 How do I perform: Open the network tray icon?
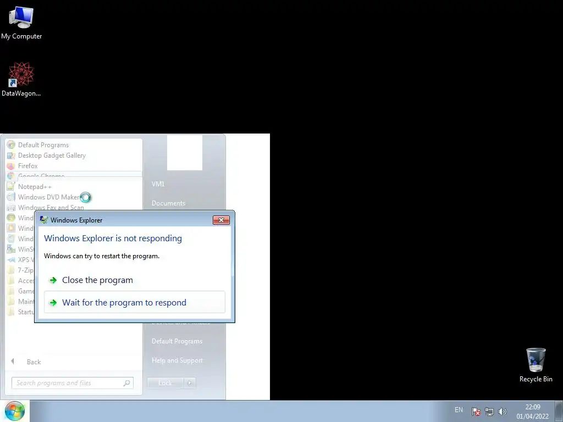[x=489, y=412]
